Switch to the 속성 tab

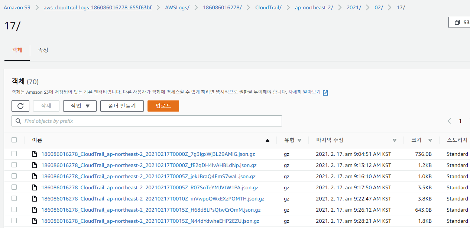point(43,50)
